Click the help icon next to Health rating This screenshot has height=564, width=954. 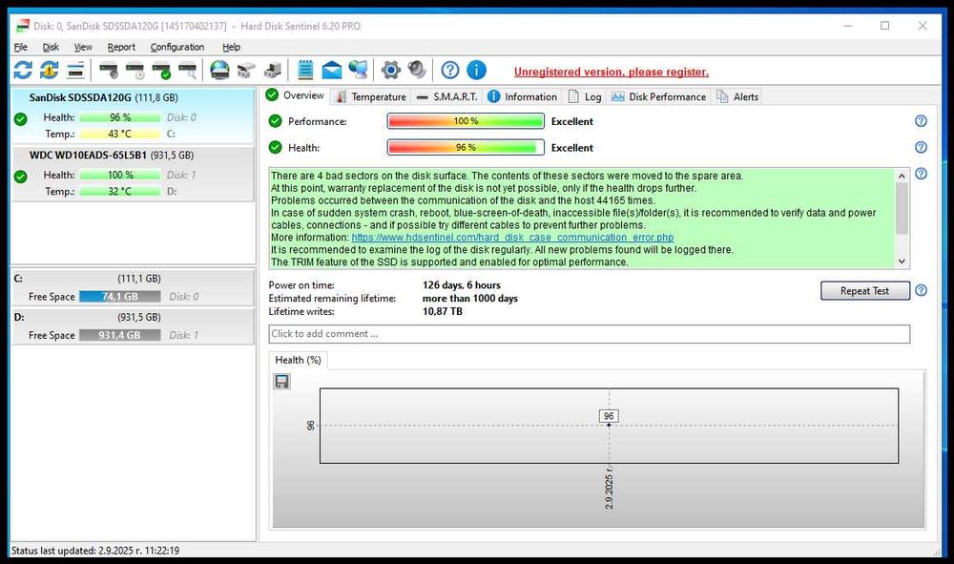click(922, 147)
